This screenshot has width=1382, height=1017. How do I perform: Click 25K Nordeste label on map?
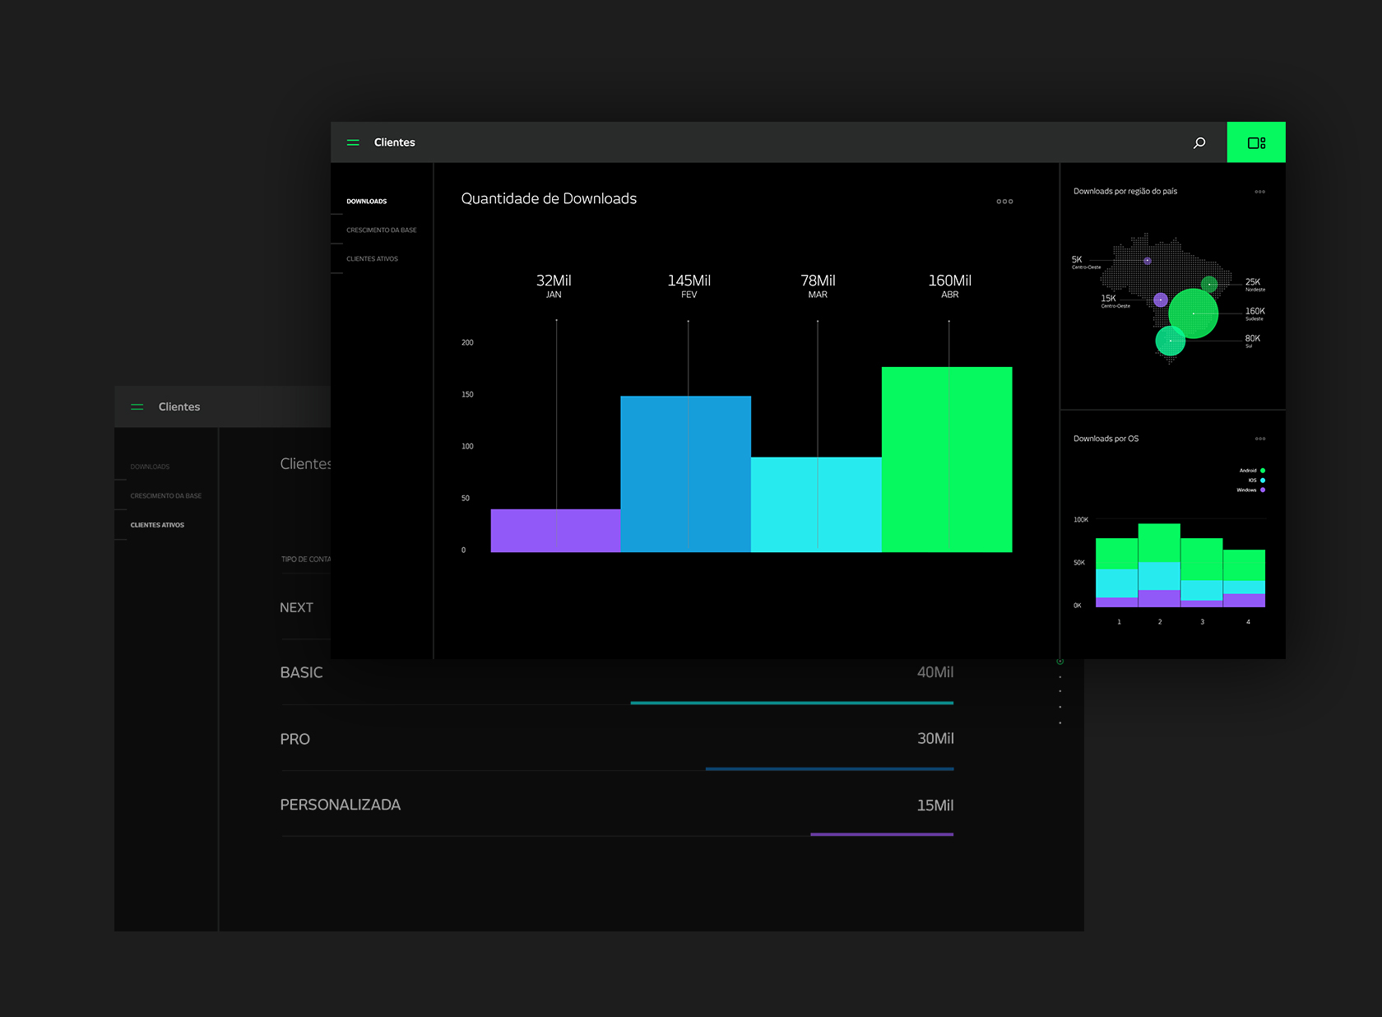click(x=1254, y=285)
